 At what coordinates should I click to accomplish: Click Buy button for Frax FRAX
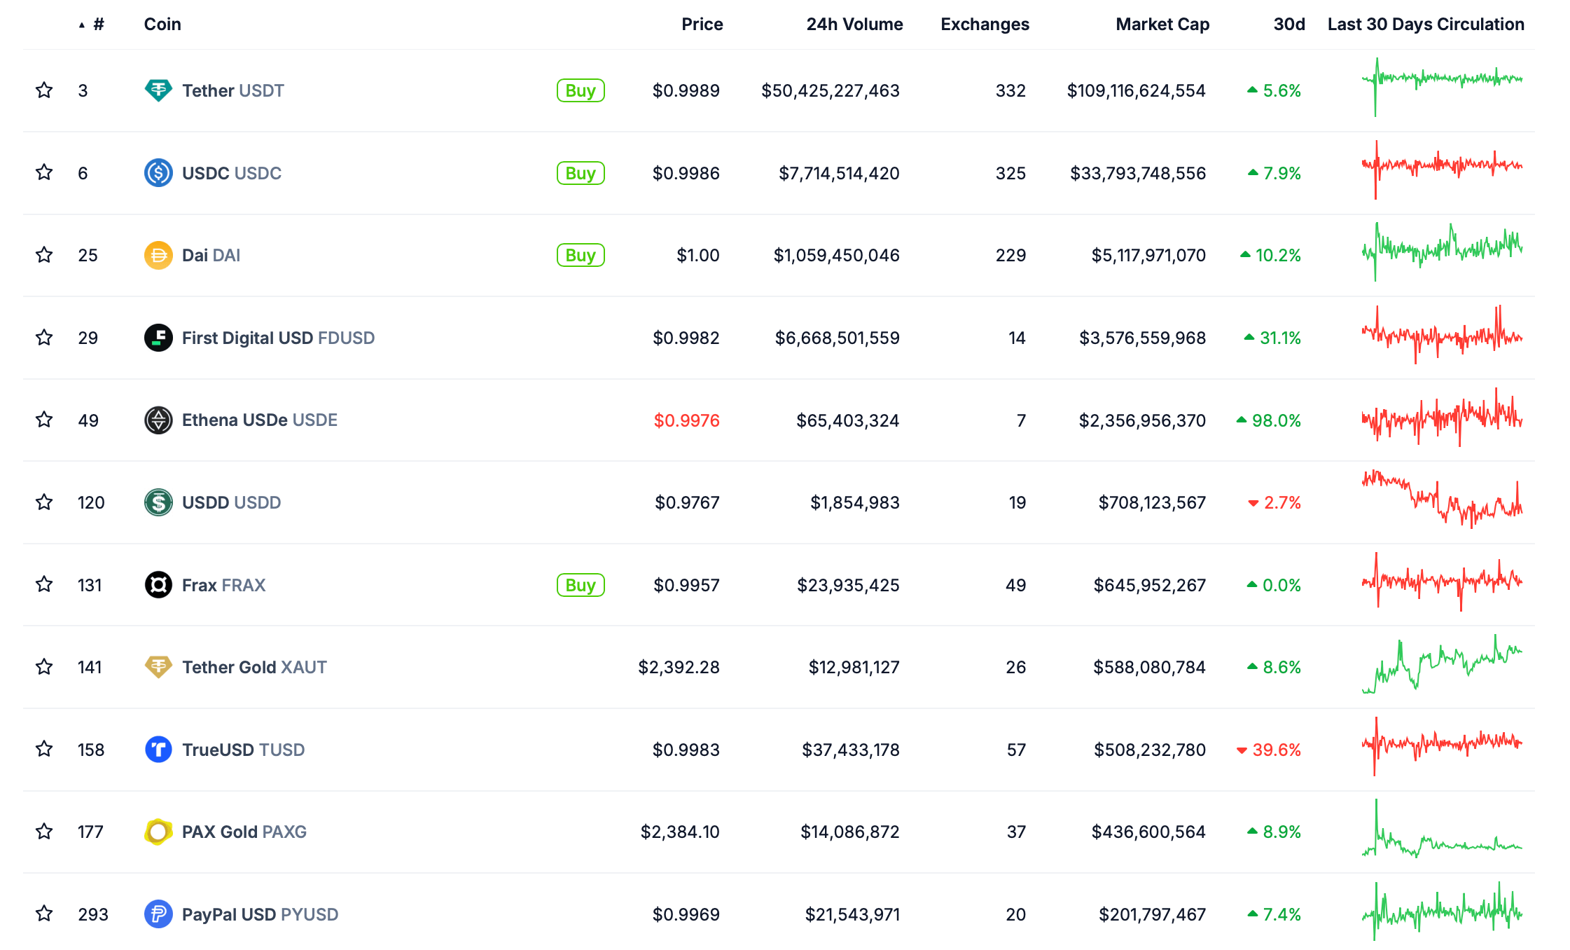click(578, 584)
